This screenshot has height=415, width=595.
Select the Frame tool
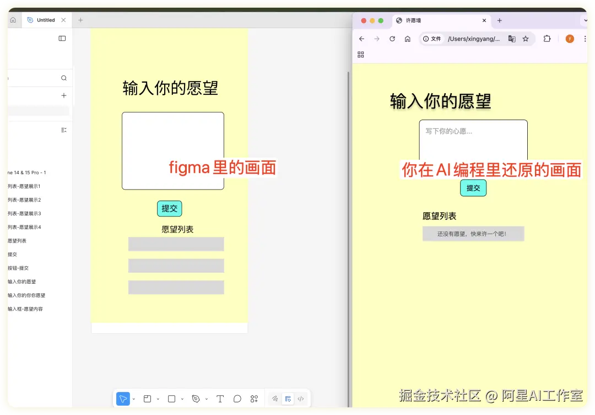pos(147,398)
